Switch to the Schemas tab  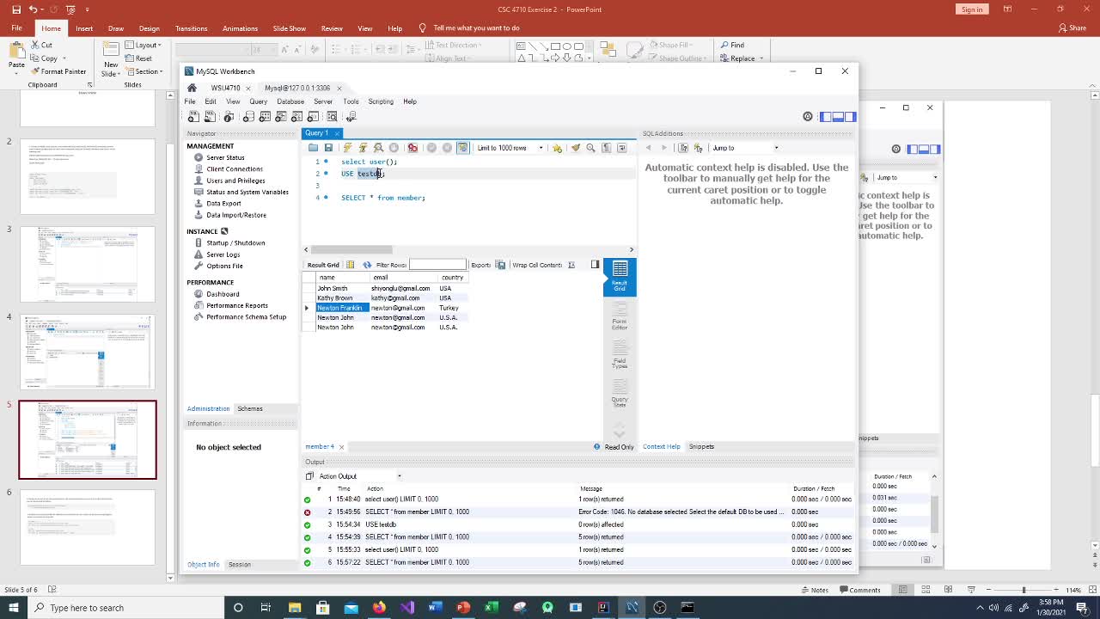[250, 408]
